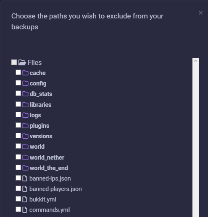Image resolution: width=208 pixels, height=217 pixels.
Task: Click the bukkit.yml file icon
Action: pyautogui.click(x=25, y=199)
